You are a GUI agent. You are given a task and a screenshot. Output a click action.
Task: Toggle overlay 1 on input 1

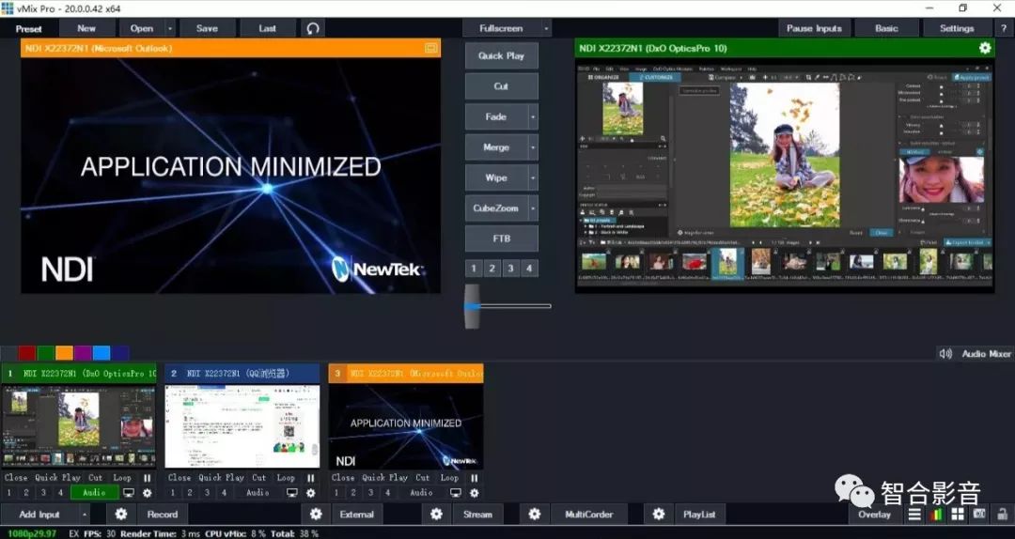coord(9,493)
